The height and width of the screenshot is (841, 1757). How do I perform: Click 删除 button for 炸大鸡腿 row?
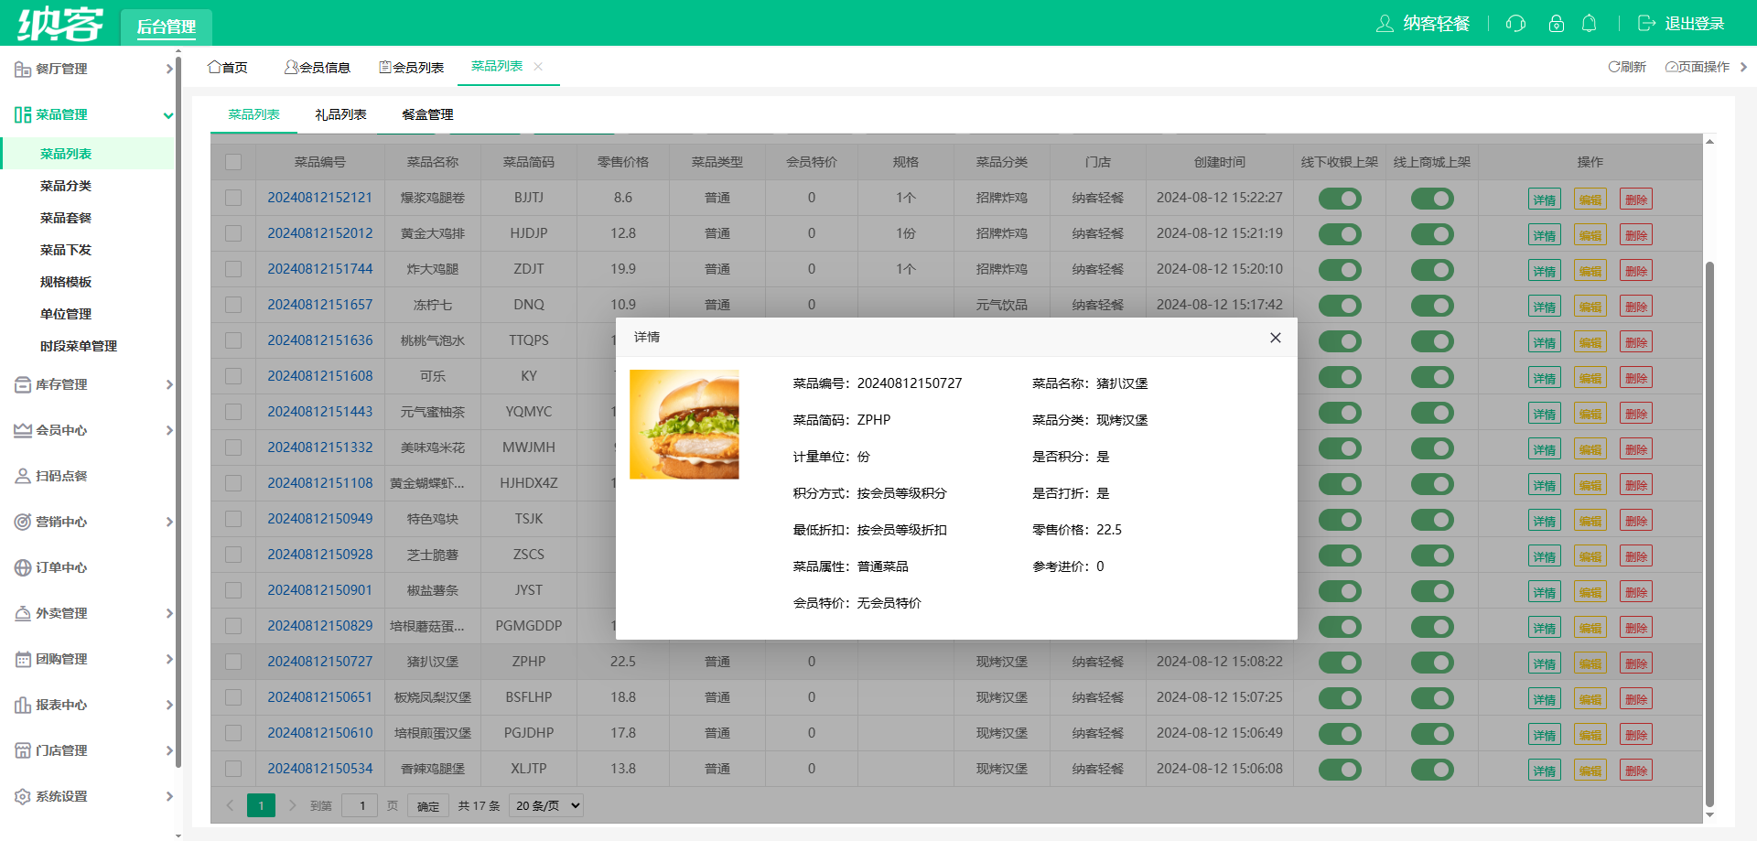pos(1636,271)
